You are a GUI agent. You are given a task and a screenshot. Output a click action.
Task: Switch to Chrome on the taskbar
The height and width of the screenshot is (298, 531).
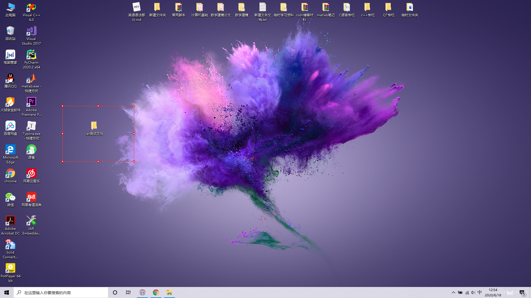point(156,292)
